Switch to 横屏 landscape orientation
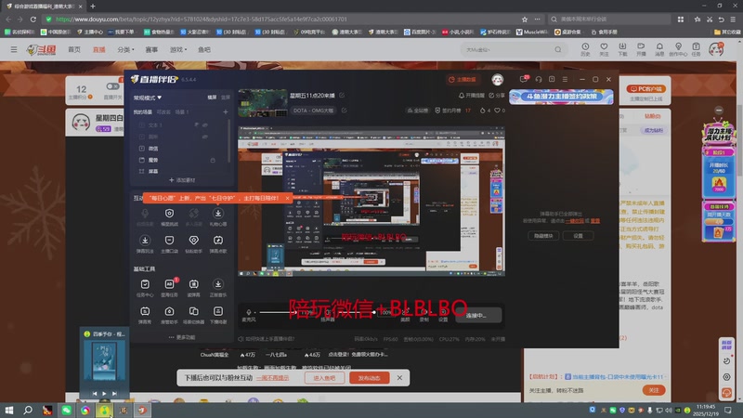The height and width of the screenshot is (418, 743). tap(212, 98)
